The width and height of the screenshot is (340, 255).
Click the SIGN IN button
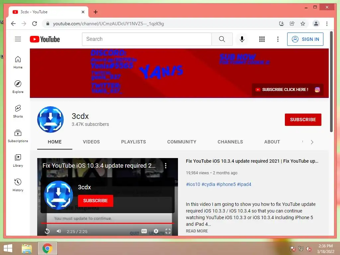[305, 39]
